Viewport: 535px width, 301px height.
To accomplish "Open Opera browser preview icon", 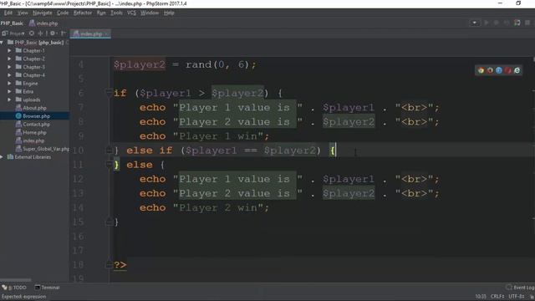I will (x=508, y=70).
